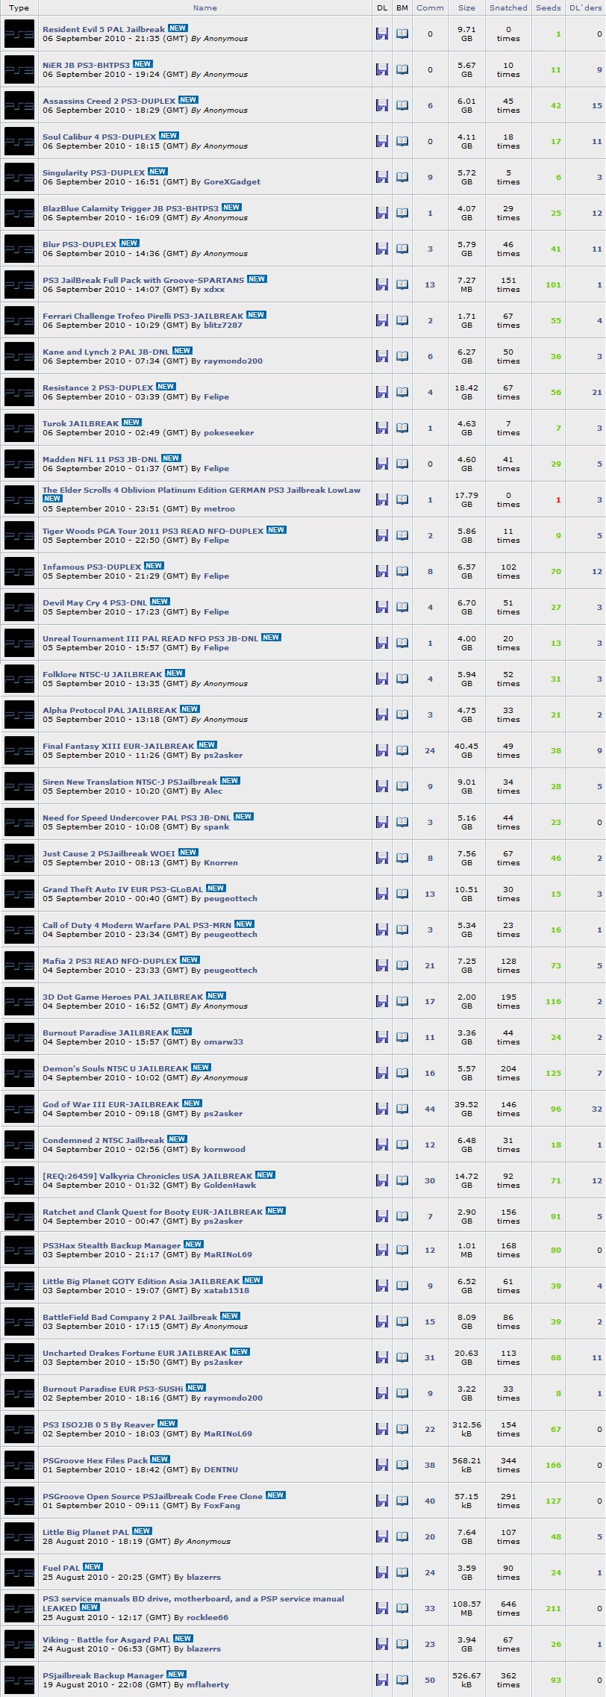
Task: View 166 seeds of PSGroove Hex Files Pack
Action: click(553, 1465)
